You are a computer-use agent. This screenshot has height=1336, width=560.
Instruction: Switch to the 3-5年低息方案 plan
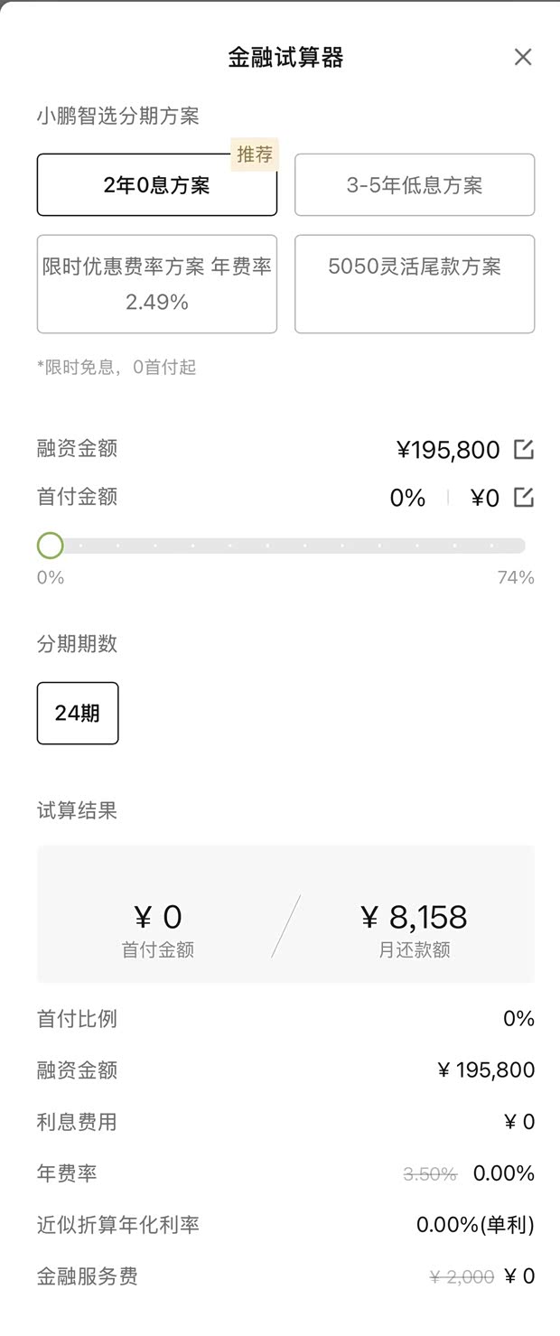[415, 185]
